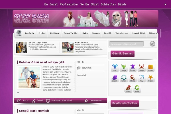
Task: Open the 'Babalar Günü nasıl ortaya çıktı' article title
Action: (42, 62)
